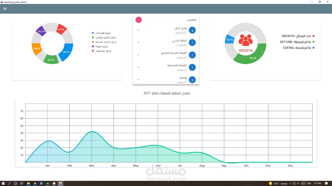This screenshot has width=332, height=186.
Task: Click the محور الإنشاءات legend label
Action: pyautogui.click(x=103, y=33)
